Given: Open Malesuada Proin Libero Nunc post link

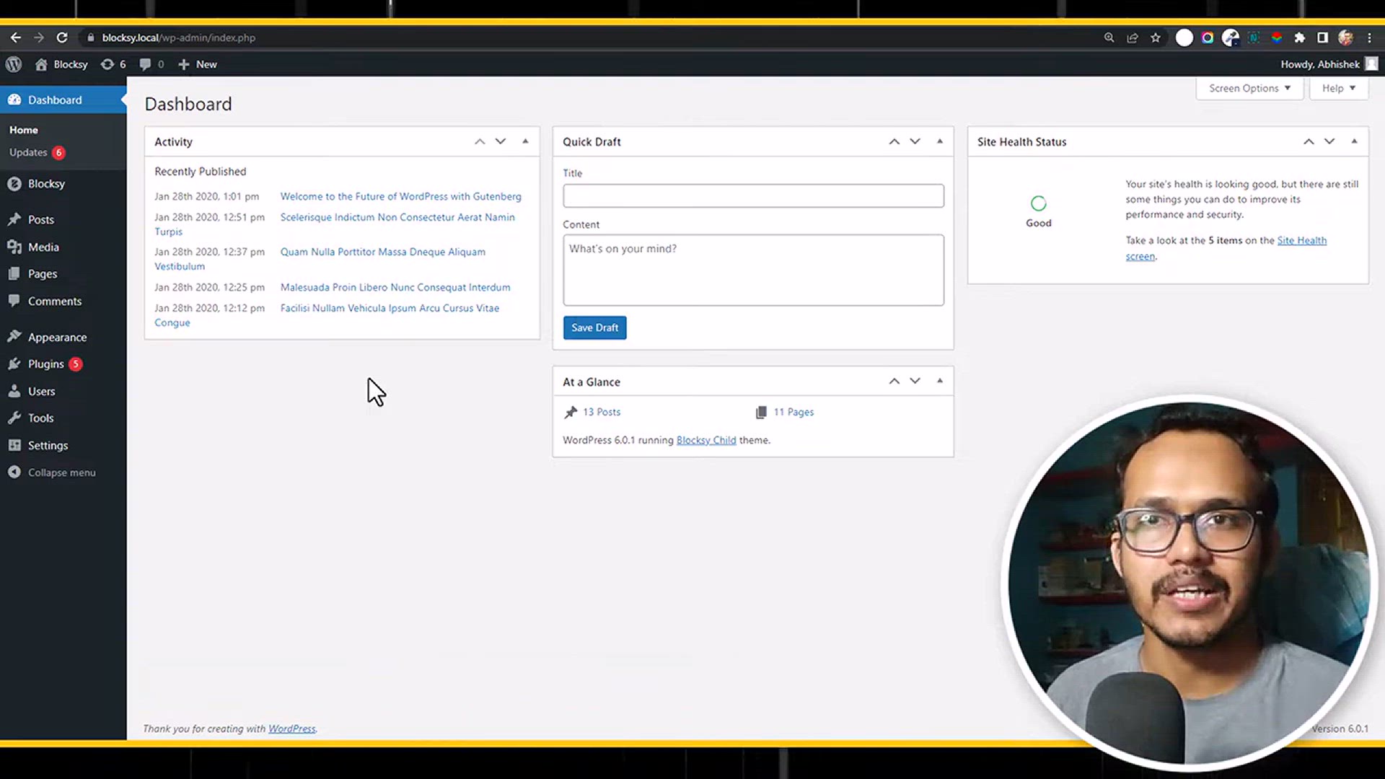Looking at the screenshot, I should (395, 287).
